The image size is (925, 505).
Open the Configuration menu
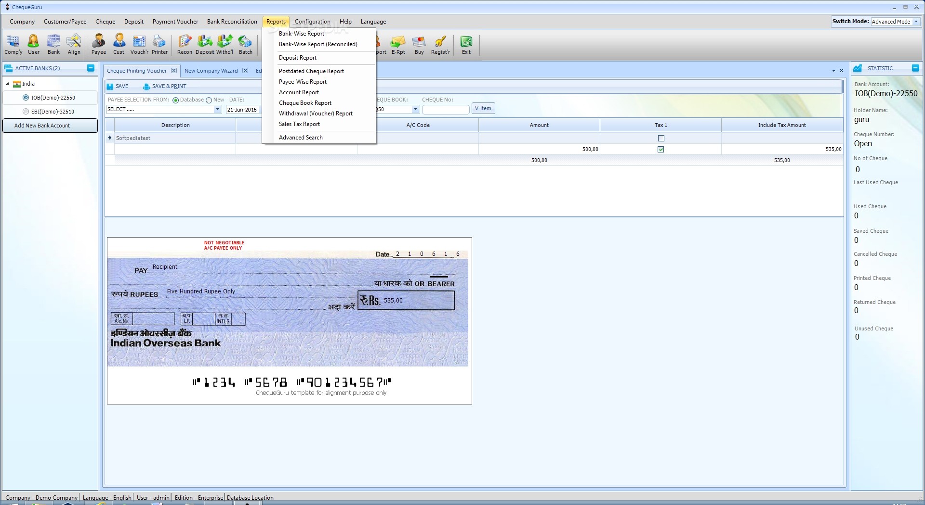pos(313,22)
